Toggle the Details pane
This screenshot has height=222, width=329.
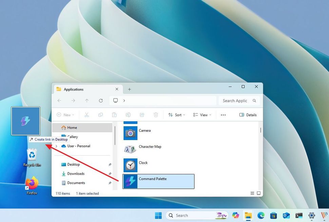tap(248, 115)
